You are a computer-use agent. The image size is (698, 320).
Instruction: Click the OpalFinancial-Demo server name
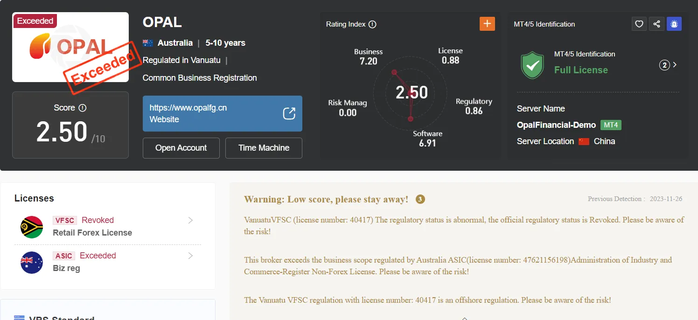click(x=556, y=125)
